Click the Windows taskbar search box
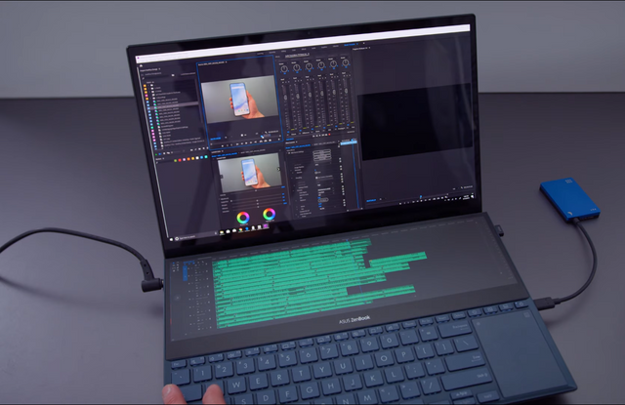 (194, 236)
